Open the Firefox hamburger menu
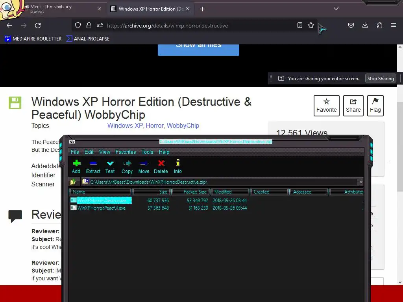Image resolution: width=403 pixels, height=302 pixels. 394,25
